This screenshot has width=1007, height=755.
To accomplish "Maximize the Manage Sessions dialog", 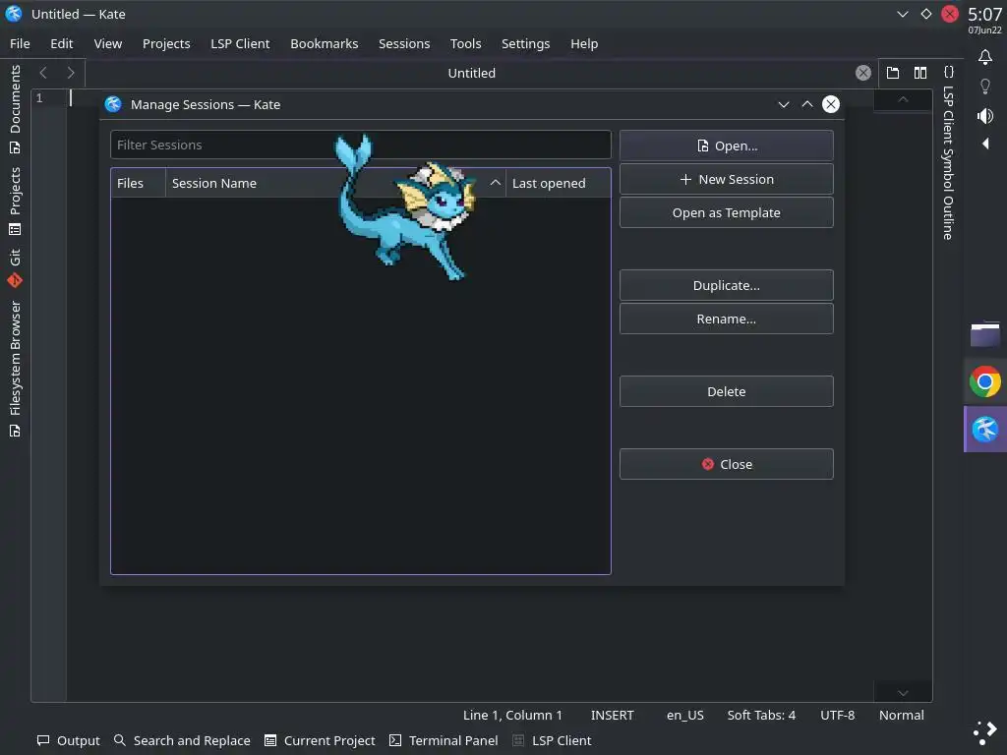I will [x=807, y=104].
